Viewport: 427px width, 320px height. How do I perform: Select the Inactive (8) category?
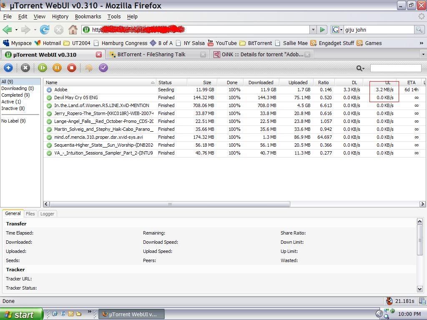click(x=13, y=108)
